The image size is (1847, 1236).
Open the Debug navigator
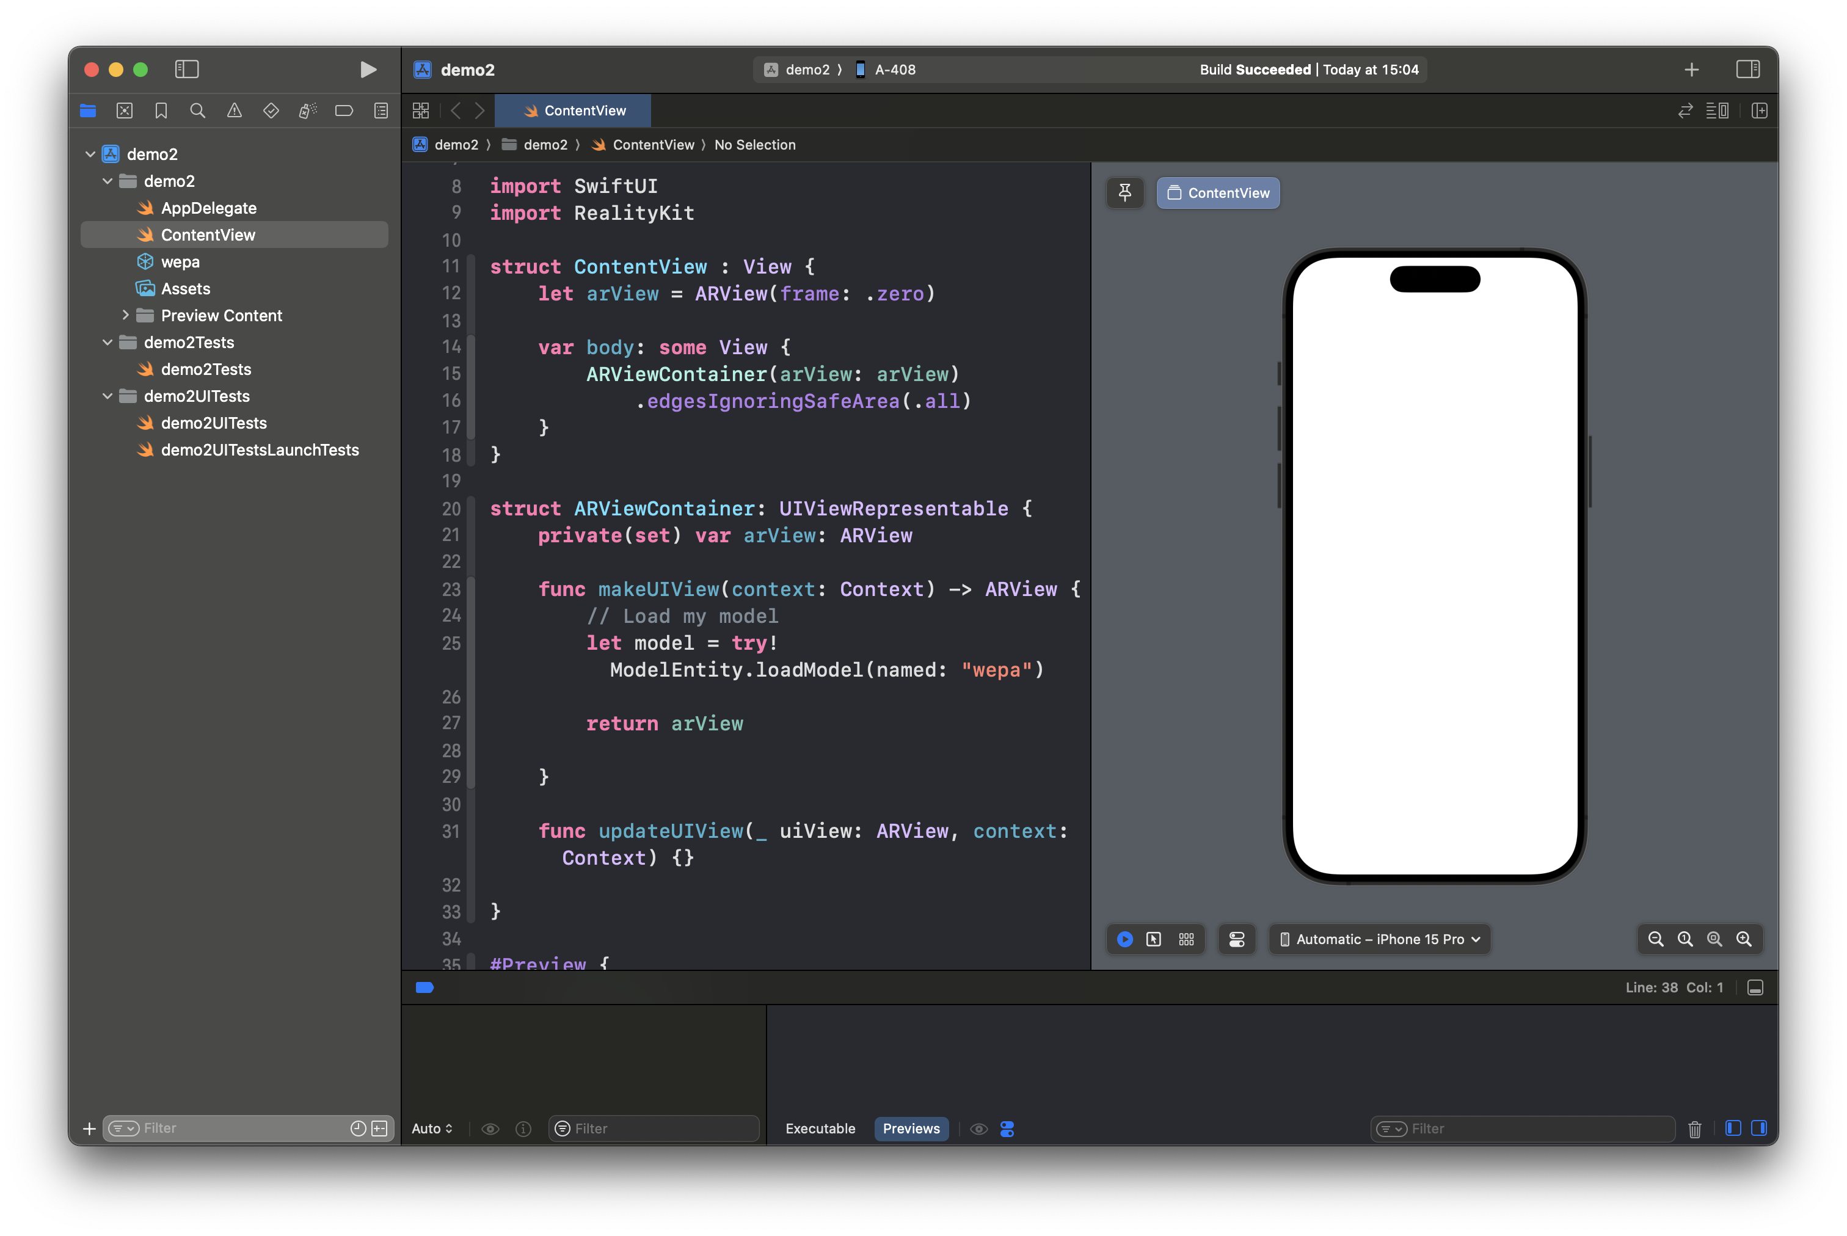[x=307, y=111]
